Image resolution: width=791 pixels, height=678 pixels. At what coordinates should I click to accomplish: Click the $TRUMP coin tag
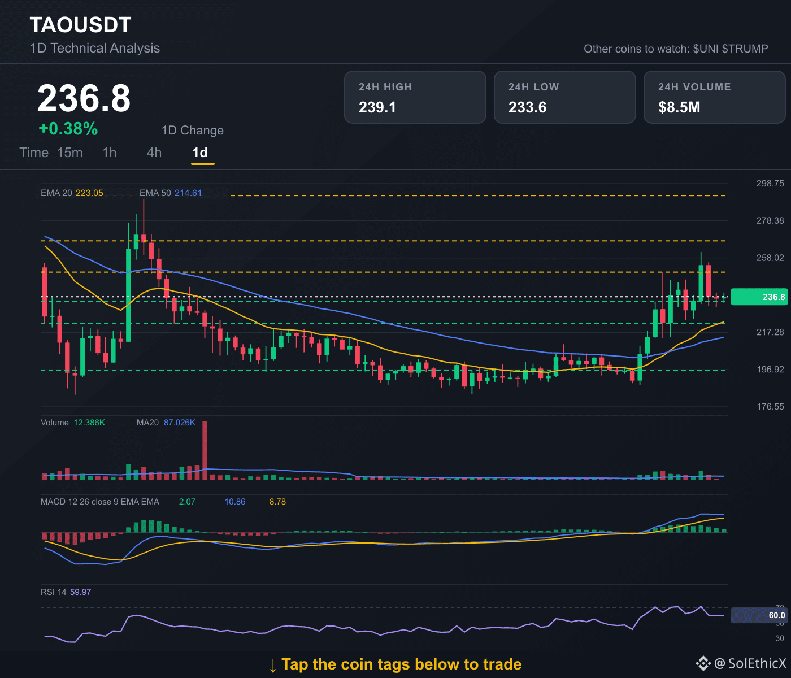tap(745, 49)
